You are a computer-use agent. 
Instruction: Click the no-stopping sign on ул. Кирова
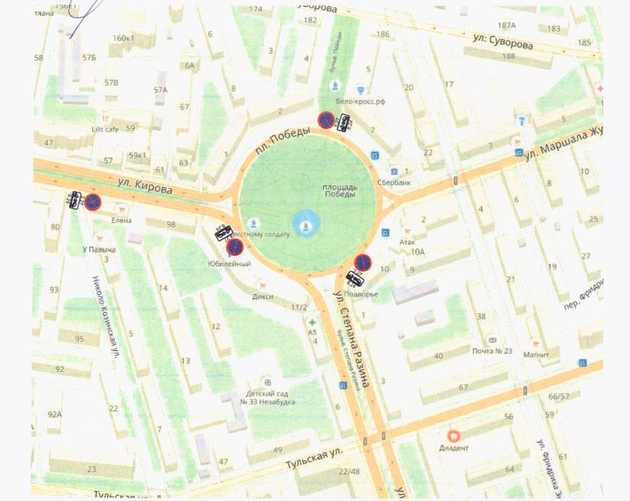(92, 202)
